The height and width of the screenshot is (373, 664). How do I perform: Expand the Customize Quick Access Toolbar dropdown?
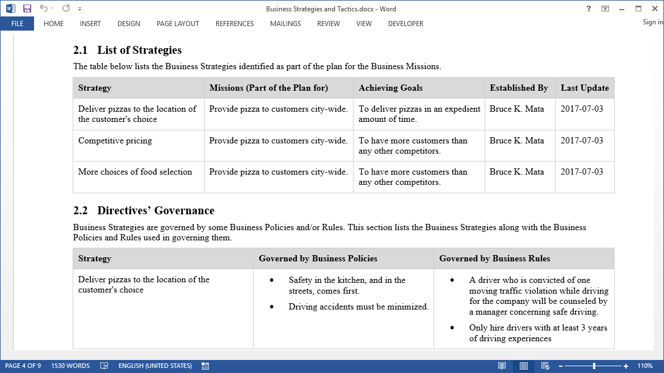pos(80,9)
